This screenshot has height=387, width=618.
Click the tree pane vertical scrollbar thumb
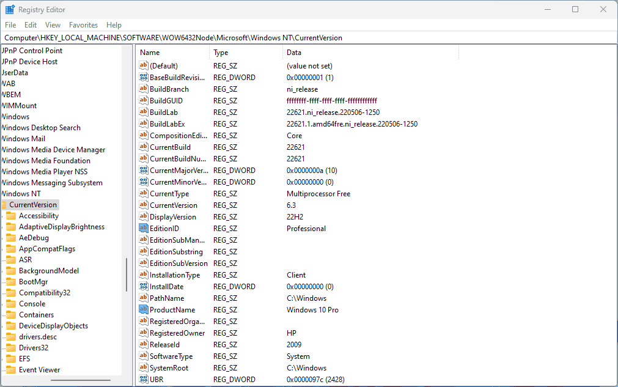(127, 275)
